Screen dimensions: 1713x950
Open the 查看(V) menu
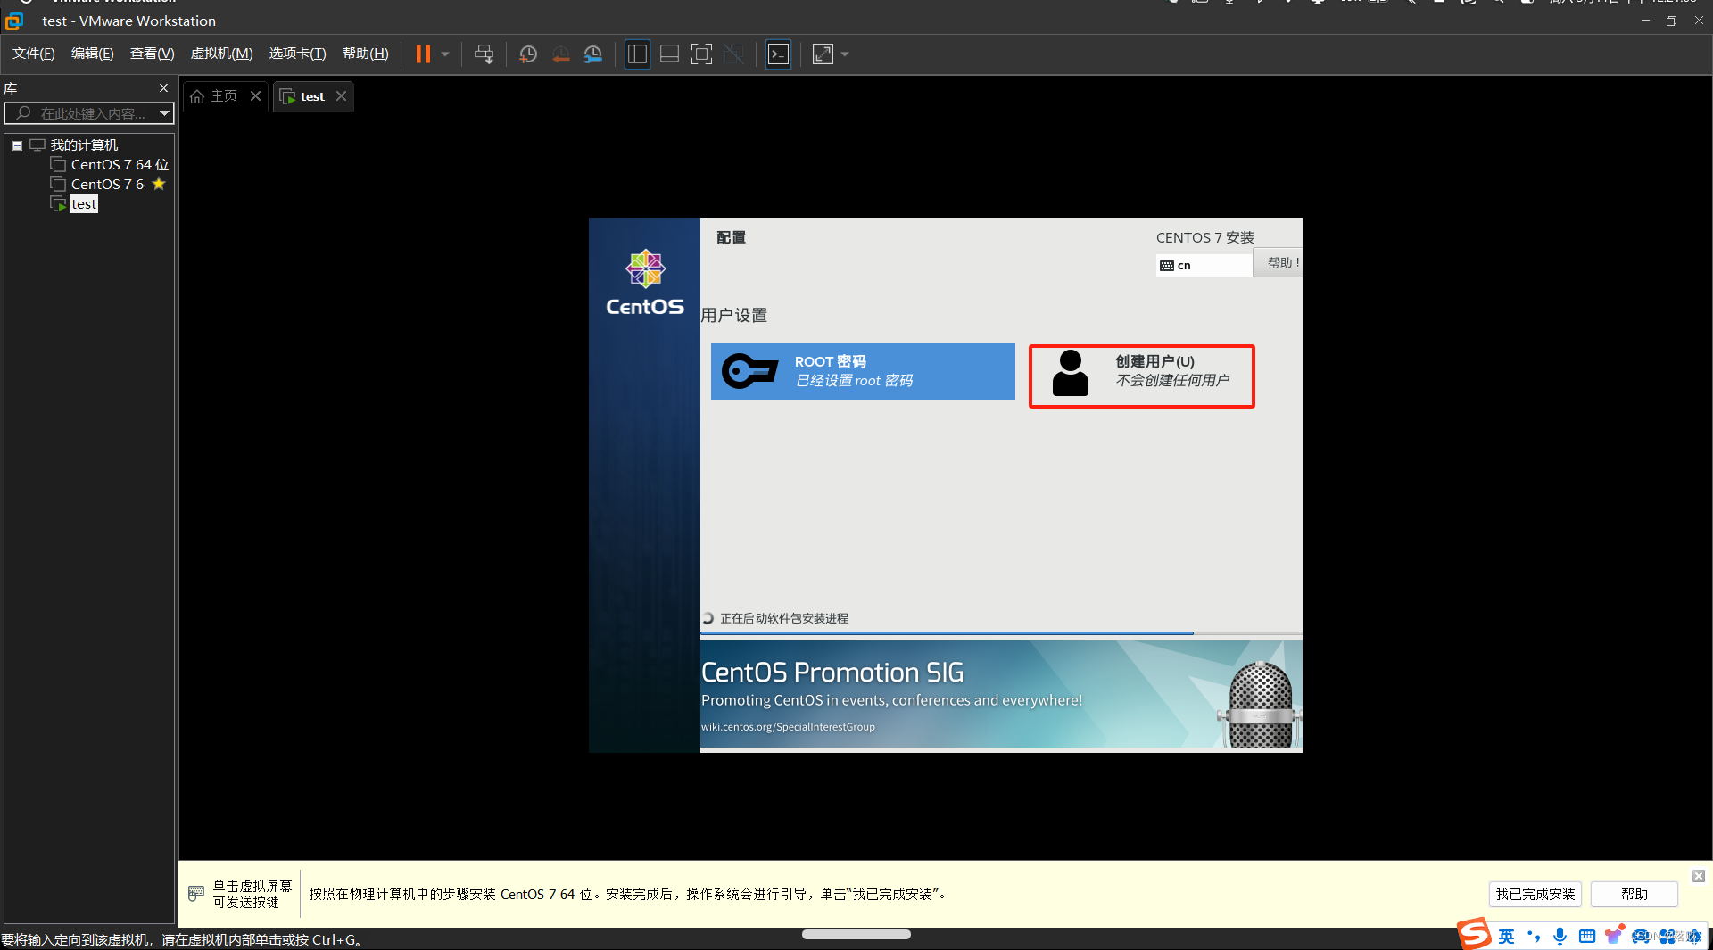(153, 54)
